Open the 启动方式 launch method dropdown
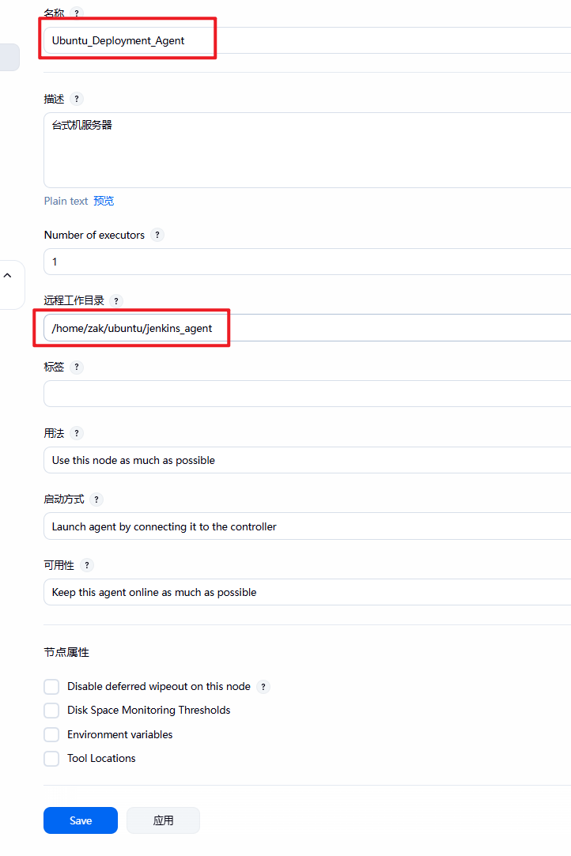The image size is (571, 856). pos(307,526)
